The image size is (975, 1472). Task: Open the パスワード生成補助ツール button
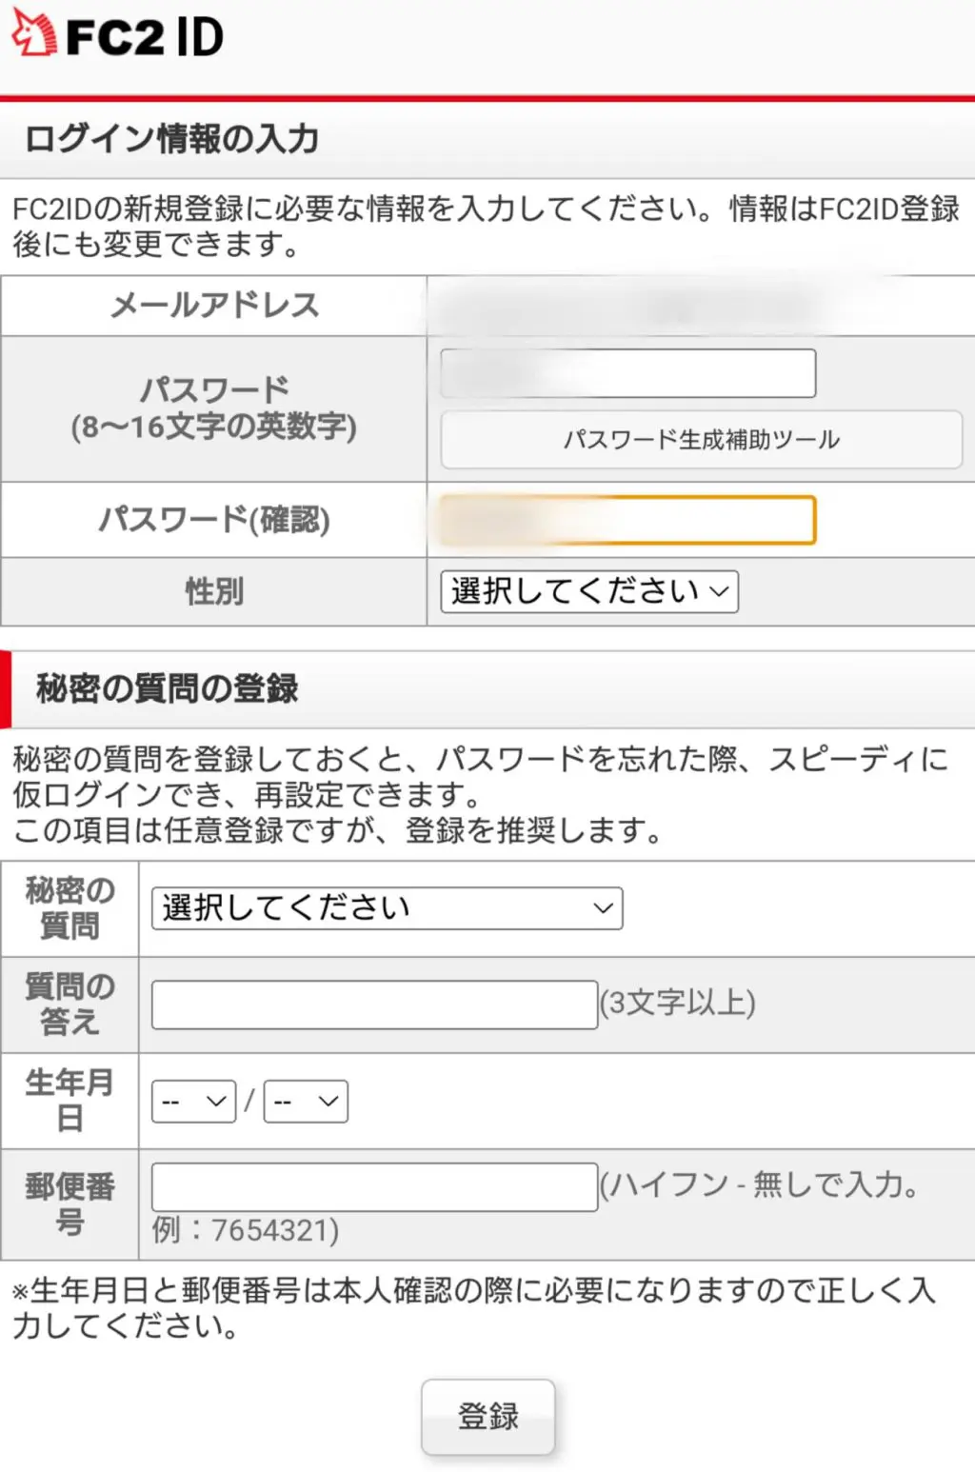pos(702,440)
